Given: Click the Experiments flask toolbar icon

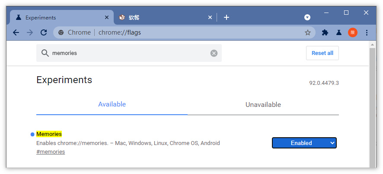Looking at the screenshot, I should click(x=339, y=32).
